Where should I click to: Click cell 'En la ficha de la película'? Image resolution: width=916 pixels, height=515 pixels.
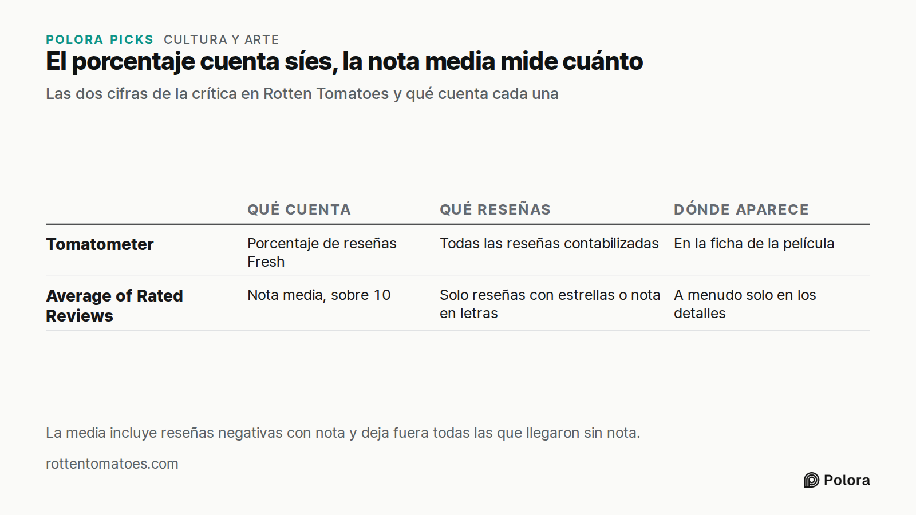pyautogui.click(x=754, y=244)
